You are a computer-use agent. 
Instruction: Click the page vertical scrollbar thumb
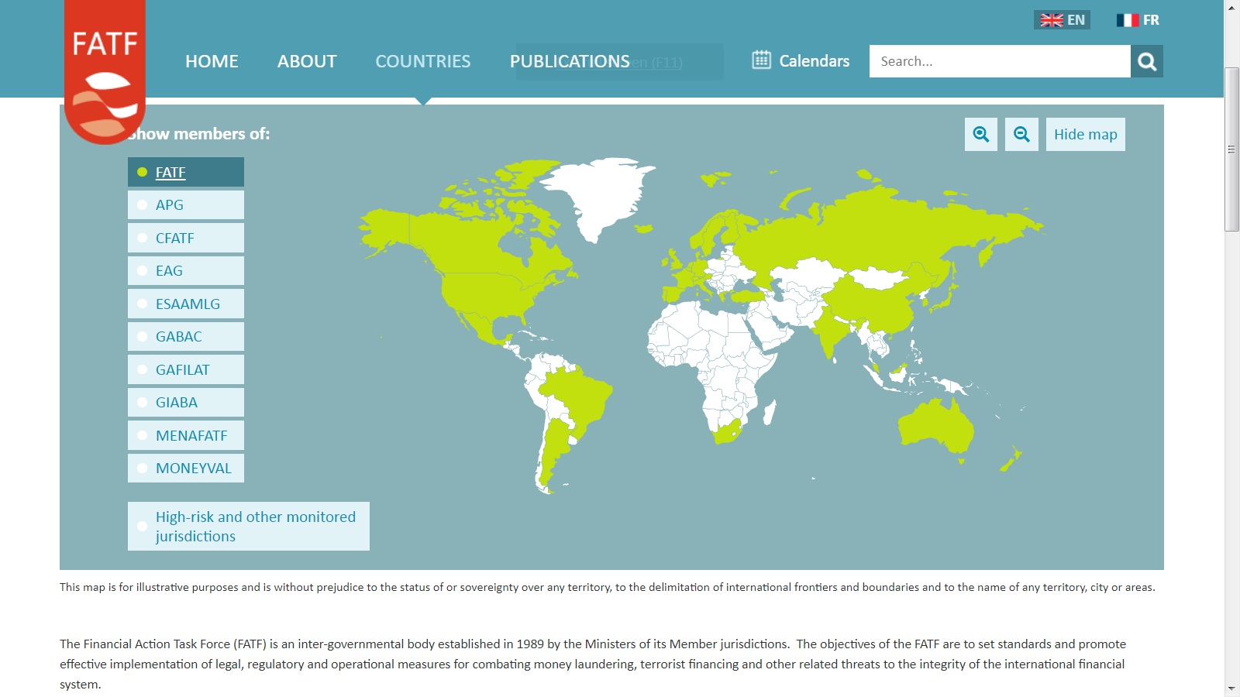(1231, 149)
